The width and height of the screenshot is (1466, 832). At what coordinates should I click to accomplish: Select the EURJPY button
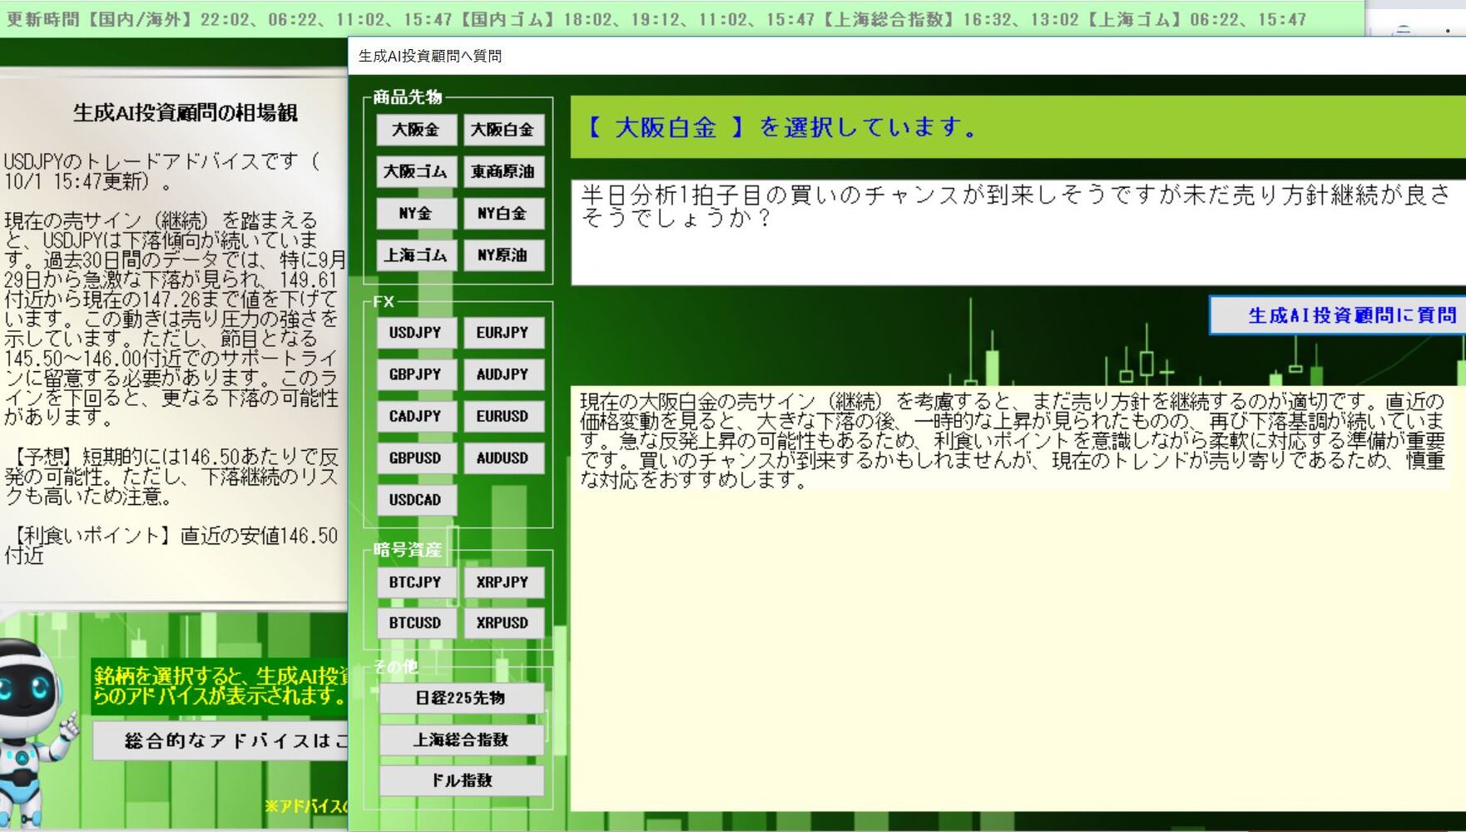[x=503, y=333]
